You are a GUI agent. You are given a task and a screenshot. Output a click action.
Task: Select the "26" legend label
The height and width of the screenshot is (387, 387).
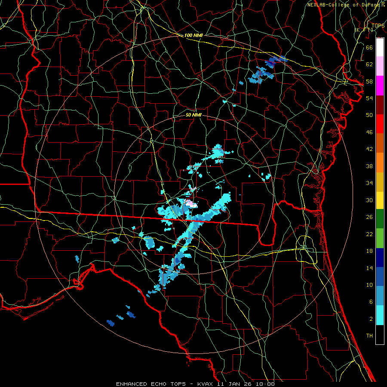coord(369,217)
